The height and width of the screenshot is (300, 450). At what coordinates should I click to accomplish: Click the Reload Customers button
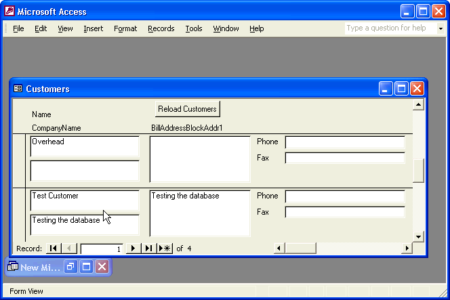[x=188, y=109]
